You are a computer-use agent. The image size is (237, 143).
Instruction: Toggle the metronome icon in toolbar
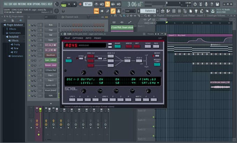coord(96,4)
